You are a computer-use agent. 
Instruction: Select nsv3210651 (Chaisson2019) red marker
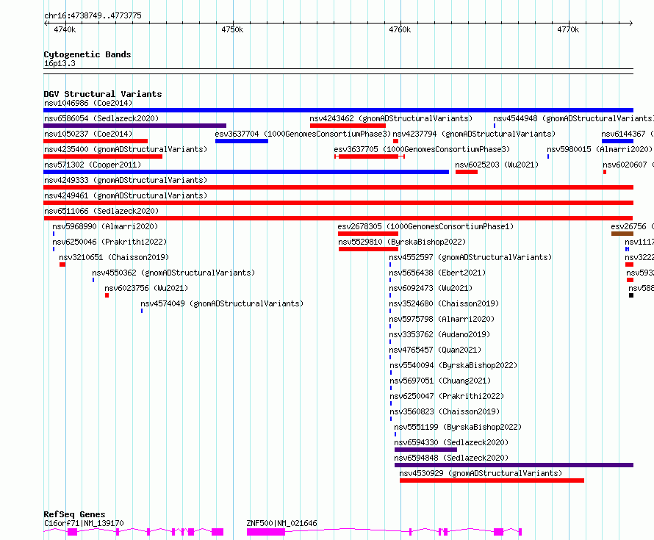tap(62, 264)
